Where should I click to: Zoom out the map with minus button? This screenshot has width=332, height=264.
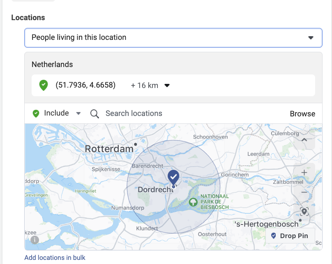click(304, 192)
